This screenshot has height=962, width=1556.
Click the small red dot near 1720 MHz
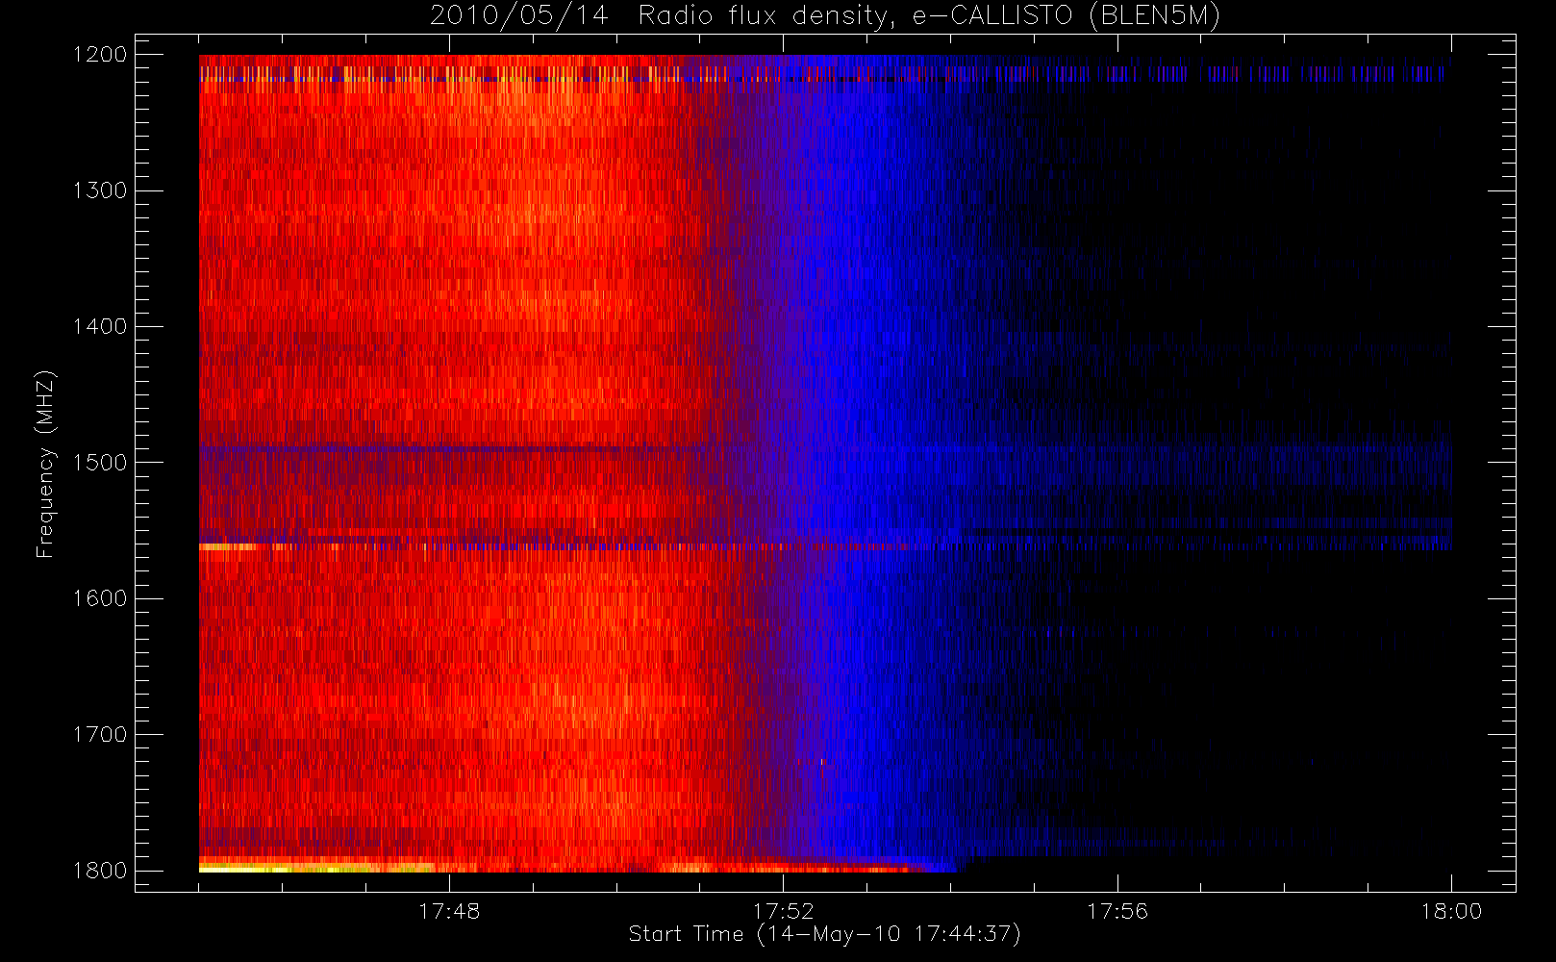(x=823, y=762)
